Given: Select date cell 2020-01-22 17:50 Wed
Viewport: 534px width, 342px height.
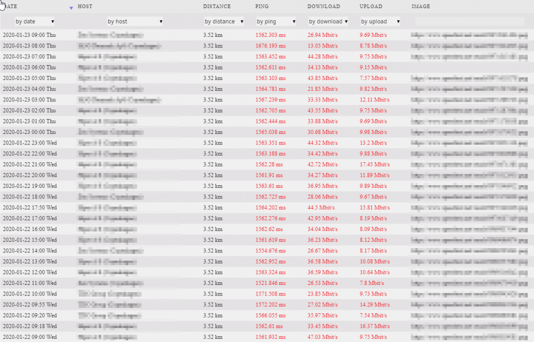Looking at the screenshot, I should [x=30, y=208].
